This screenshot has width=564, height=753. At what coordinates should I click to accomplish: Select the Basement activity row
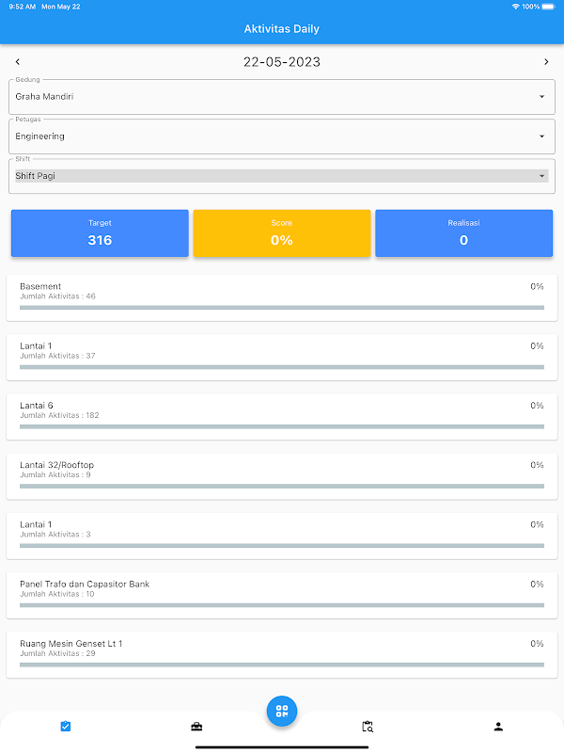click(282, 297)
